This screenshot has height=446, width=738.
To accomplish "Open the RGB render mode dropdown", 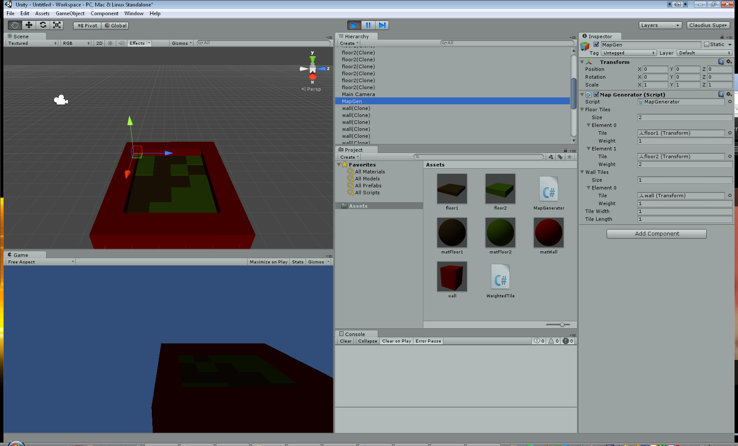I will (x=76, y=43).
